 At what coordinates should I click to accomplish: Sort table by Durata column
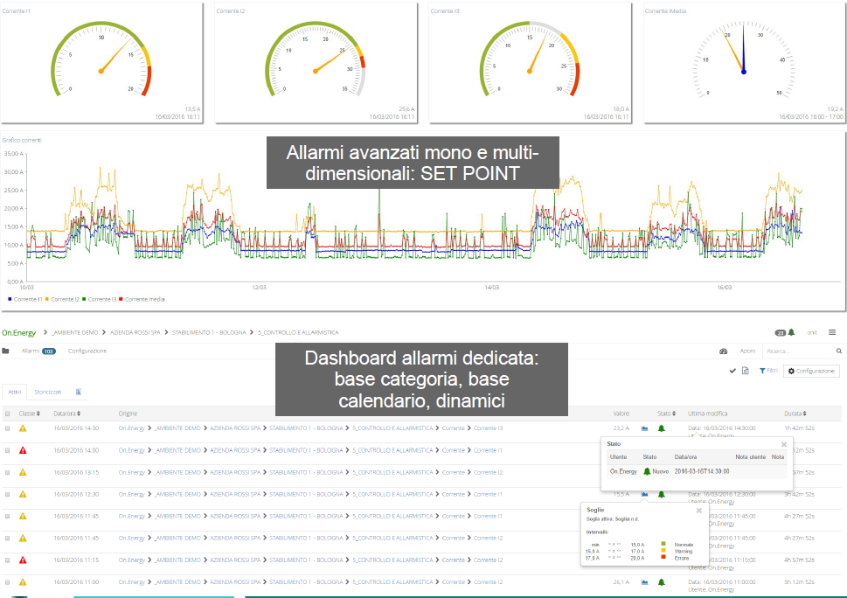coord(795,414)
